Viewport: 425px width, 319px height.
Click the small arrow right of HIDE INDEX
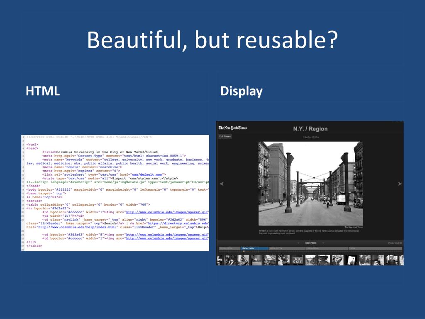click(323, 243)
